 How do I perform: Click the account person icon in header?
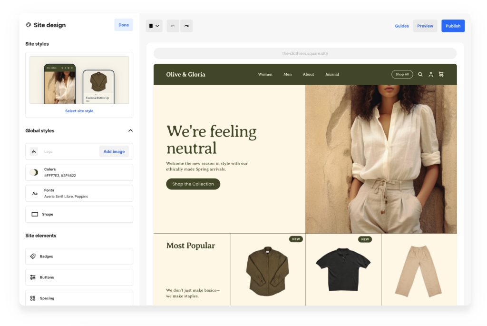pyautogui.click(x=430, y=74)
